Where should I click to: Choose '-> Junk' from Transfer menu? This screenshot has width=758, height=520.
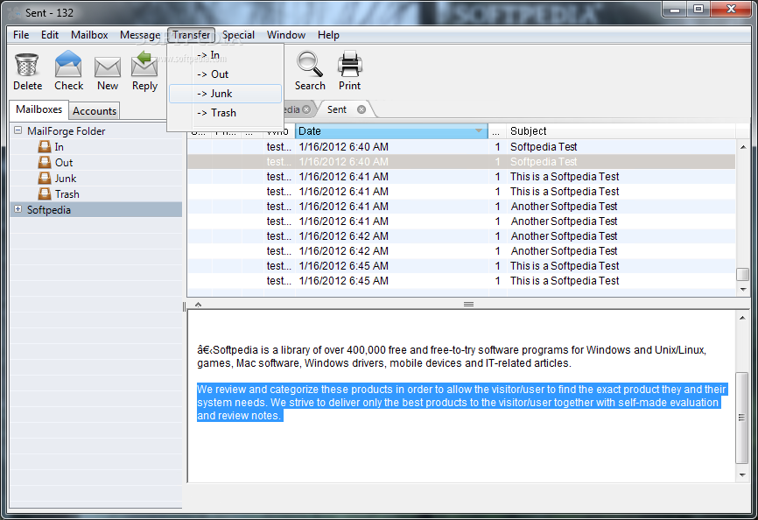pos(225,94)
